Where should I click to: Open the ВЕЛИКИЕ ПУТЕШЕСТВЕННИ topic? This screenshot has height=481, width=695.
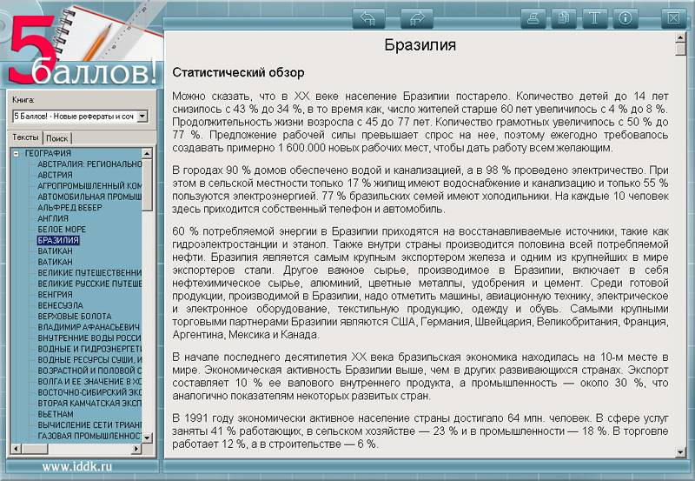click(x=89, y=273)
